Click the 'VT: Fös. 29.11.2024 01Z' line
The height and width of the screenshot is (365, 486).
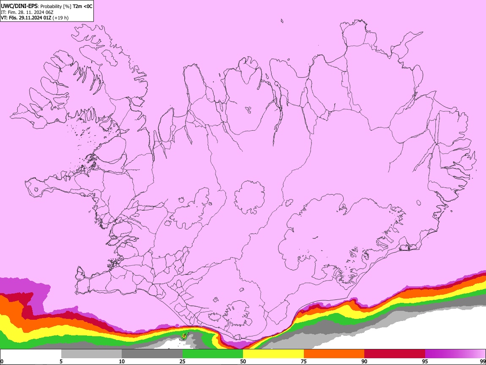pyautogui.click(x=26, y=18)
